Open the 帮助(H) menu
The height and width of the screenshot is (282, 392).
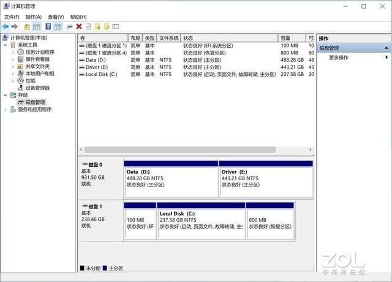pos(78,17)
